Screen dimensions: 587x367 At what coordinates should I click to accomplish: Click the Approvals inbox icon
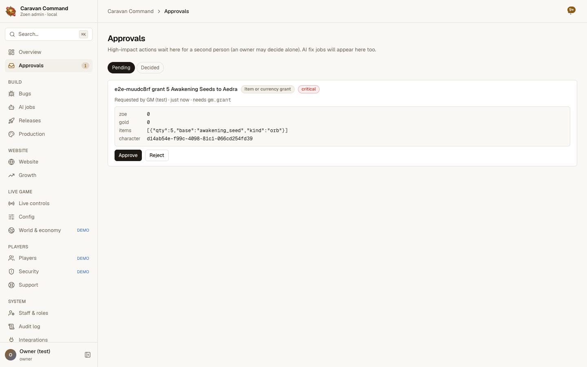click(11, 66)
